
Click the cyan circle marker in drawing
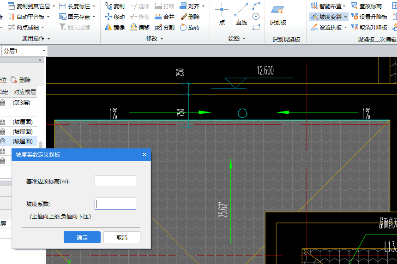tap(242, 113)
